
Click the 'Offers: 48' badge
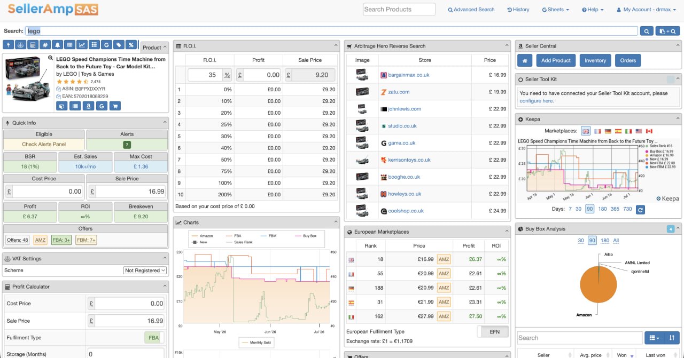coord(18,240)
